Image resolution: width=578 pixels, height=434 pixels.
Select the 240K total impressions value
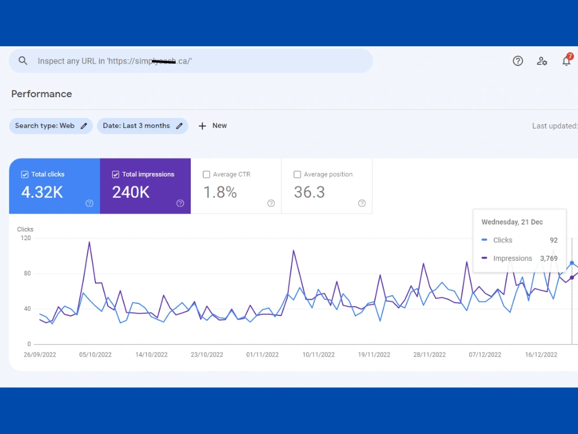[x=131, y=192]
